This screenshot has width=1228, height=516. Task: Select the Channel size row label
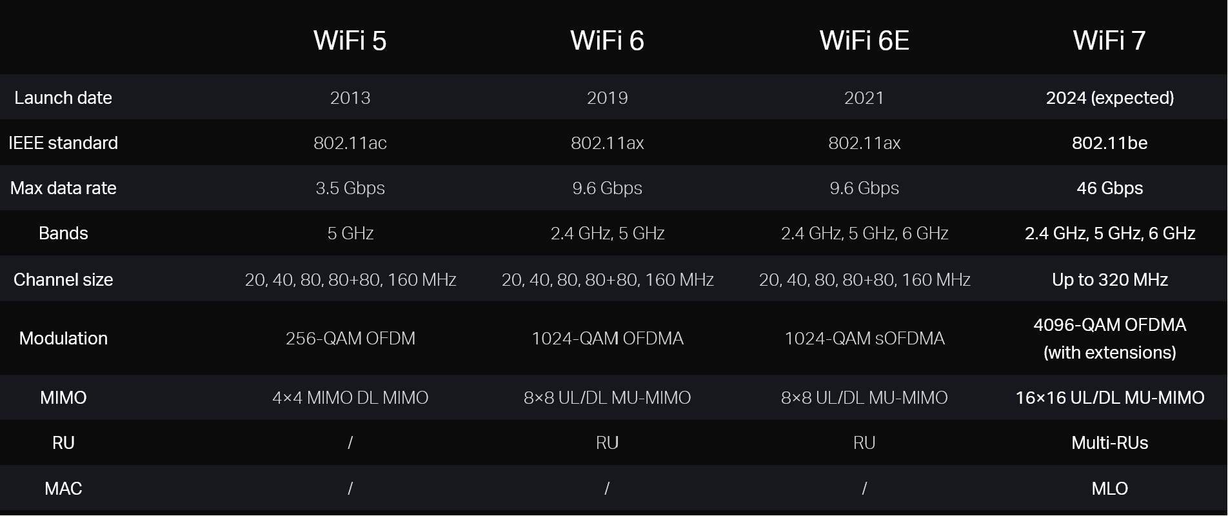pos(63,280)
